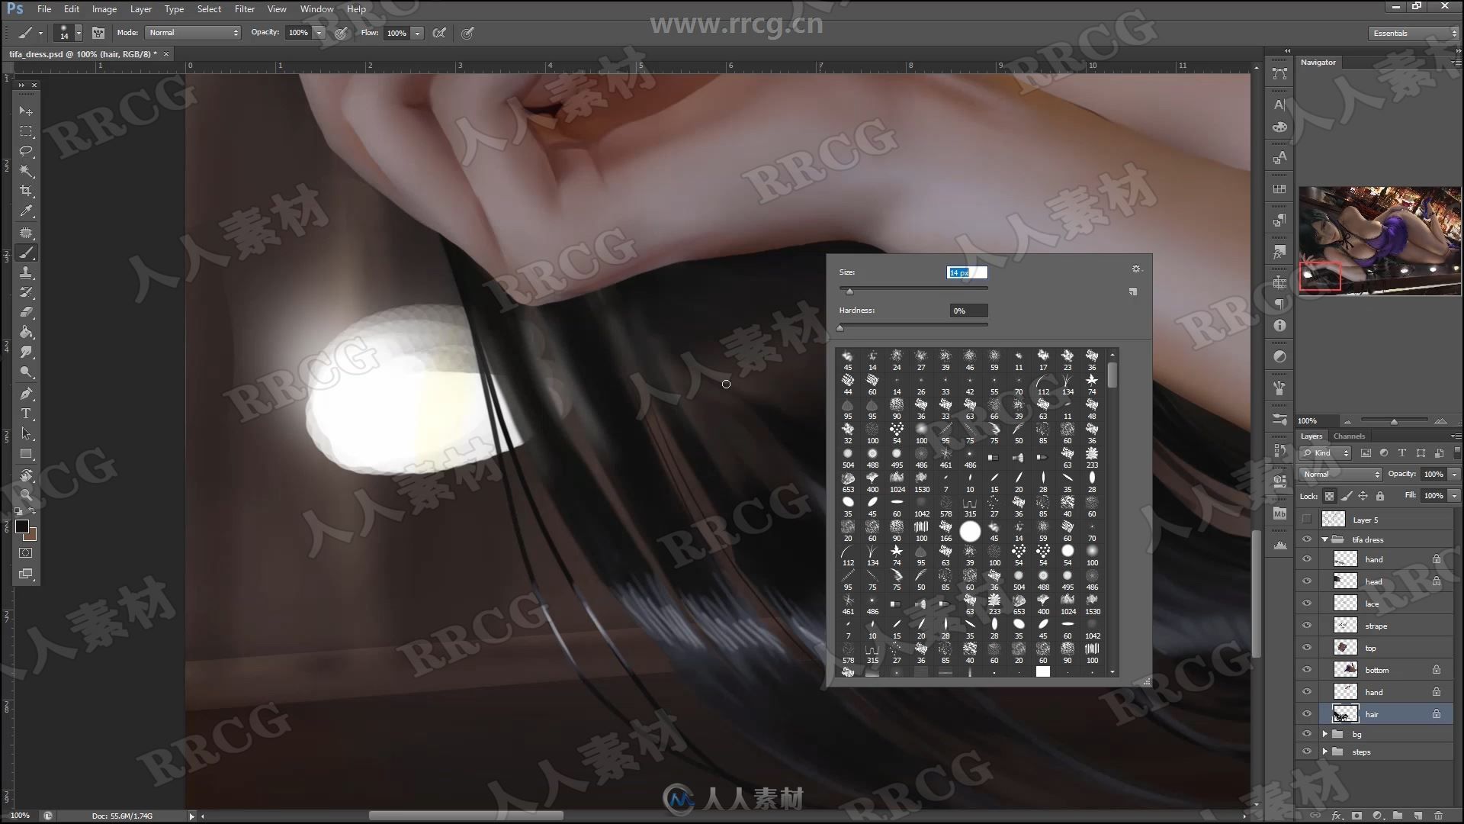Open the Opacity dropdown arrow in options bar
Viewport: 1464px width, 824px height.
click(319, 33)
